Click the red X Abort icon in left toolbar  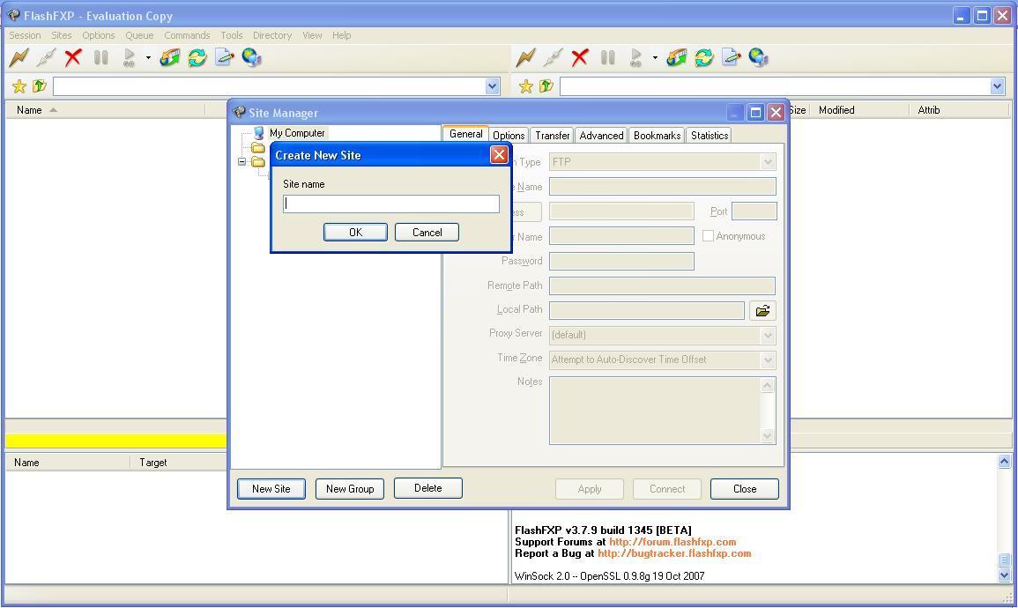(73, 58)
